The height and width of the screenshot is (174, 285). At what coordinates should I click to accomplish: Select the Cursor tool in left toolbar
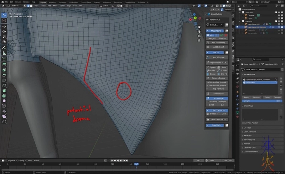(4, 21)
